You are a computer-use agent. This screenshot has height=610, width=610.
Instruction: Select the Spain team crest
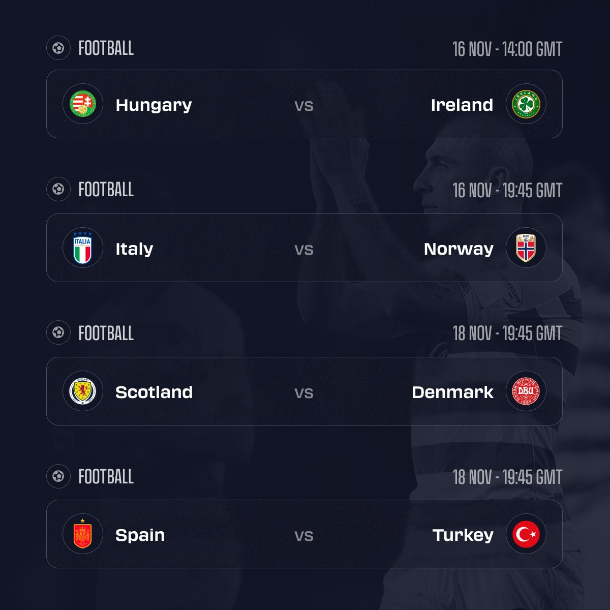pyautogui.click(x=83, y=534)
